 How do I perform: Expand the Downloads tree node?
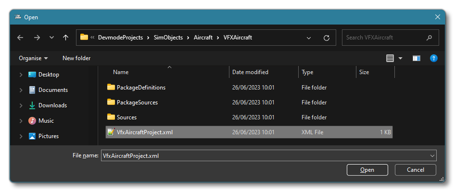point(21,105)
